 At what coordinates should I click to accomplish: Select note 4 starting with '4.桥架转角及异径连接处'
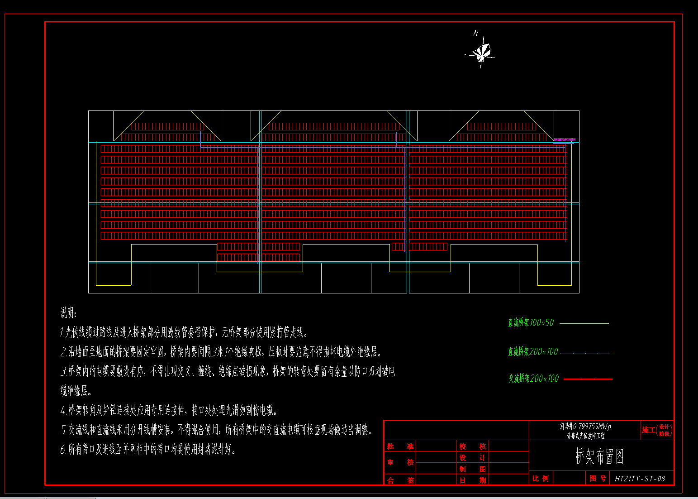click(169, 410)
